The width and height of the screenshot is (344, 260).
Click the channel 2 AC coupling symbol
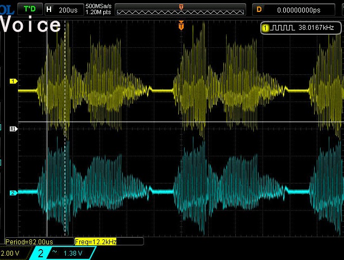[x=55, y=252]
